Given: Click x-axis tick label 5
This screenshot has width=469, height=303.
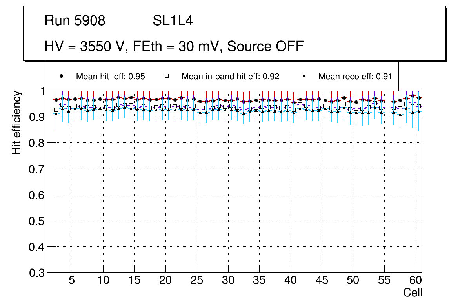Looking at the screenshot, I should pos(72,280).
